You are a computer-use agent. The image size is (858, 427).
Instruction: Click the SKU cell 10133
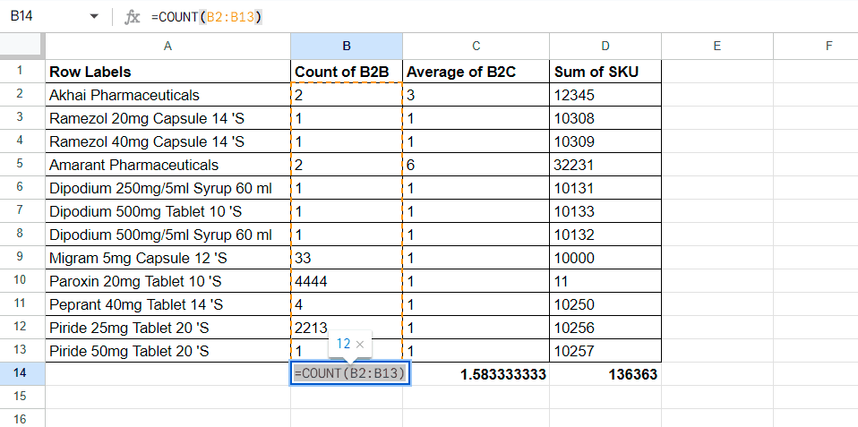605,211
